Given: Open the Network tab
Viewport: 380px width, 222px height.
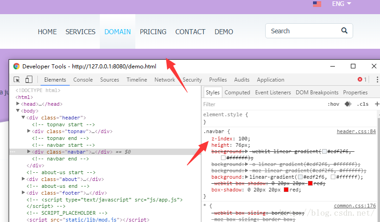Looking at the screenshot, I should click(165, 80).
